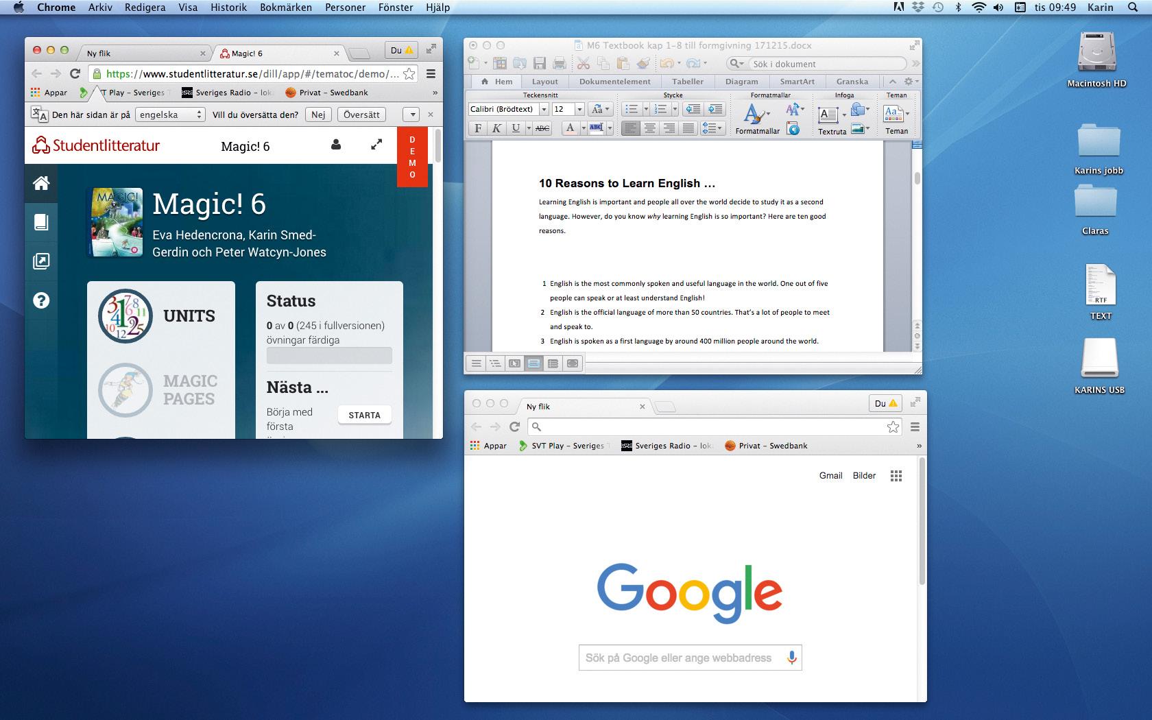1152x720 pixels.
Task: Apply a numbered list in Word
Action: coord(660,109)
